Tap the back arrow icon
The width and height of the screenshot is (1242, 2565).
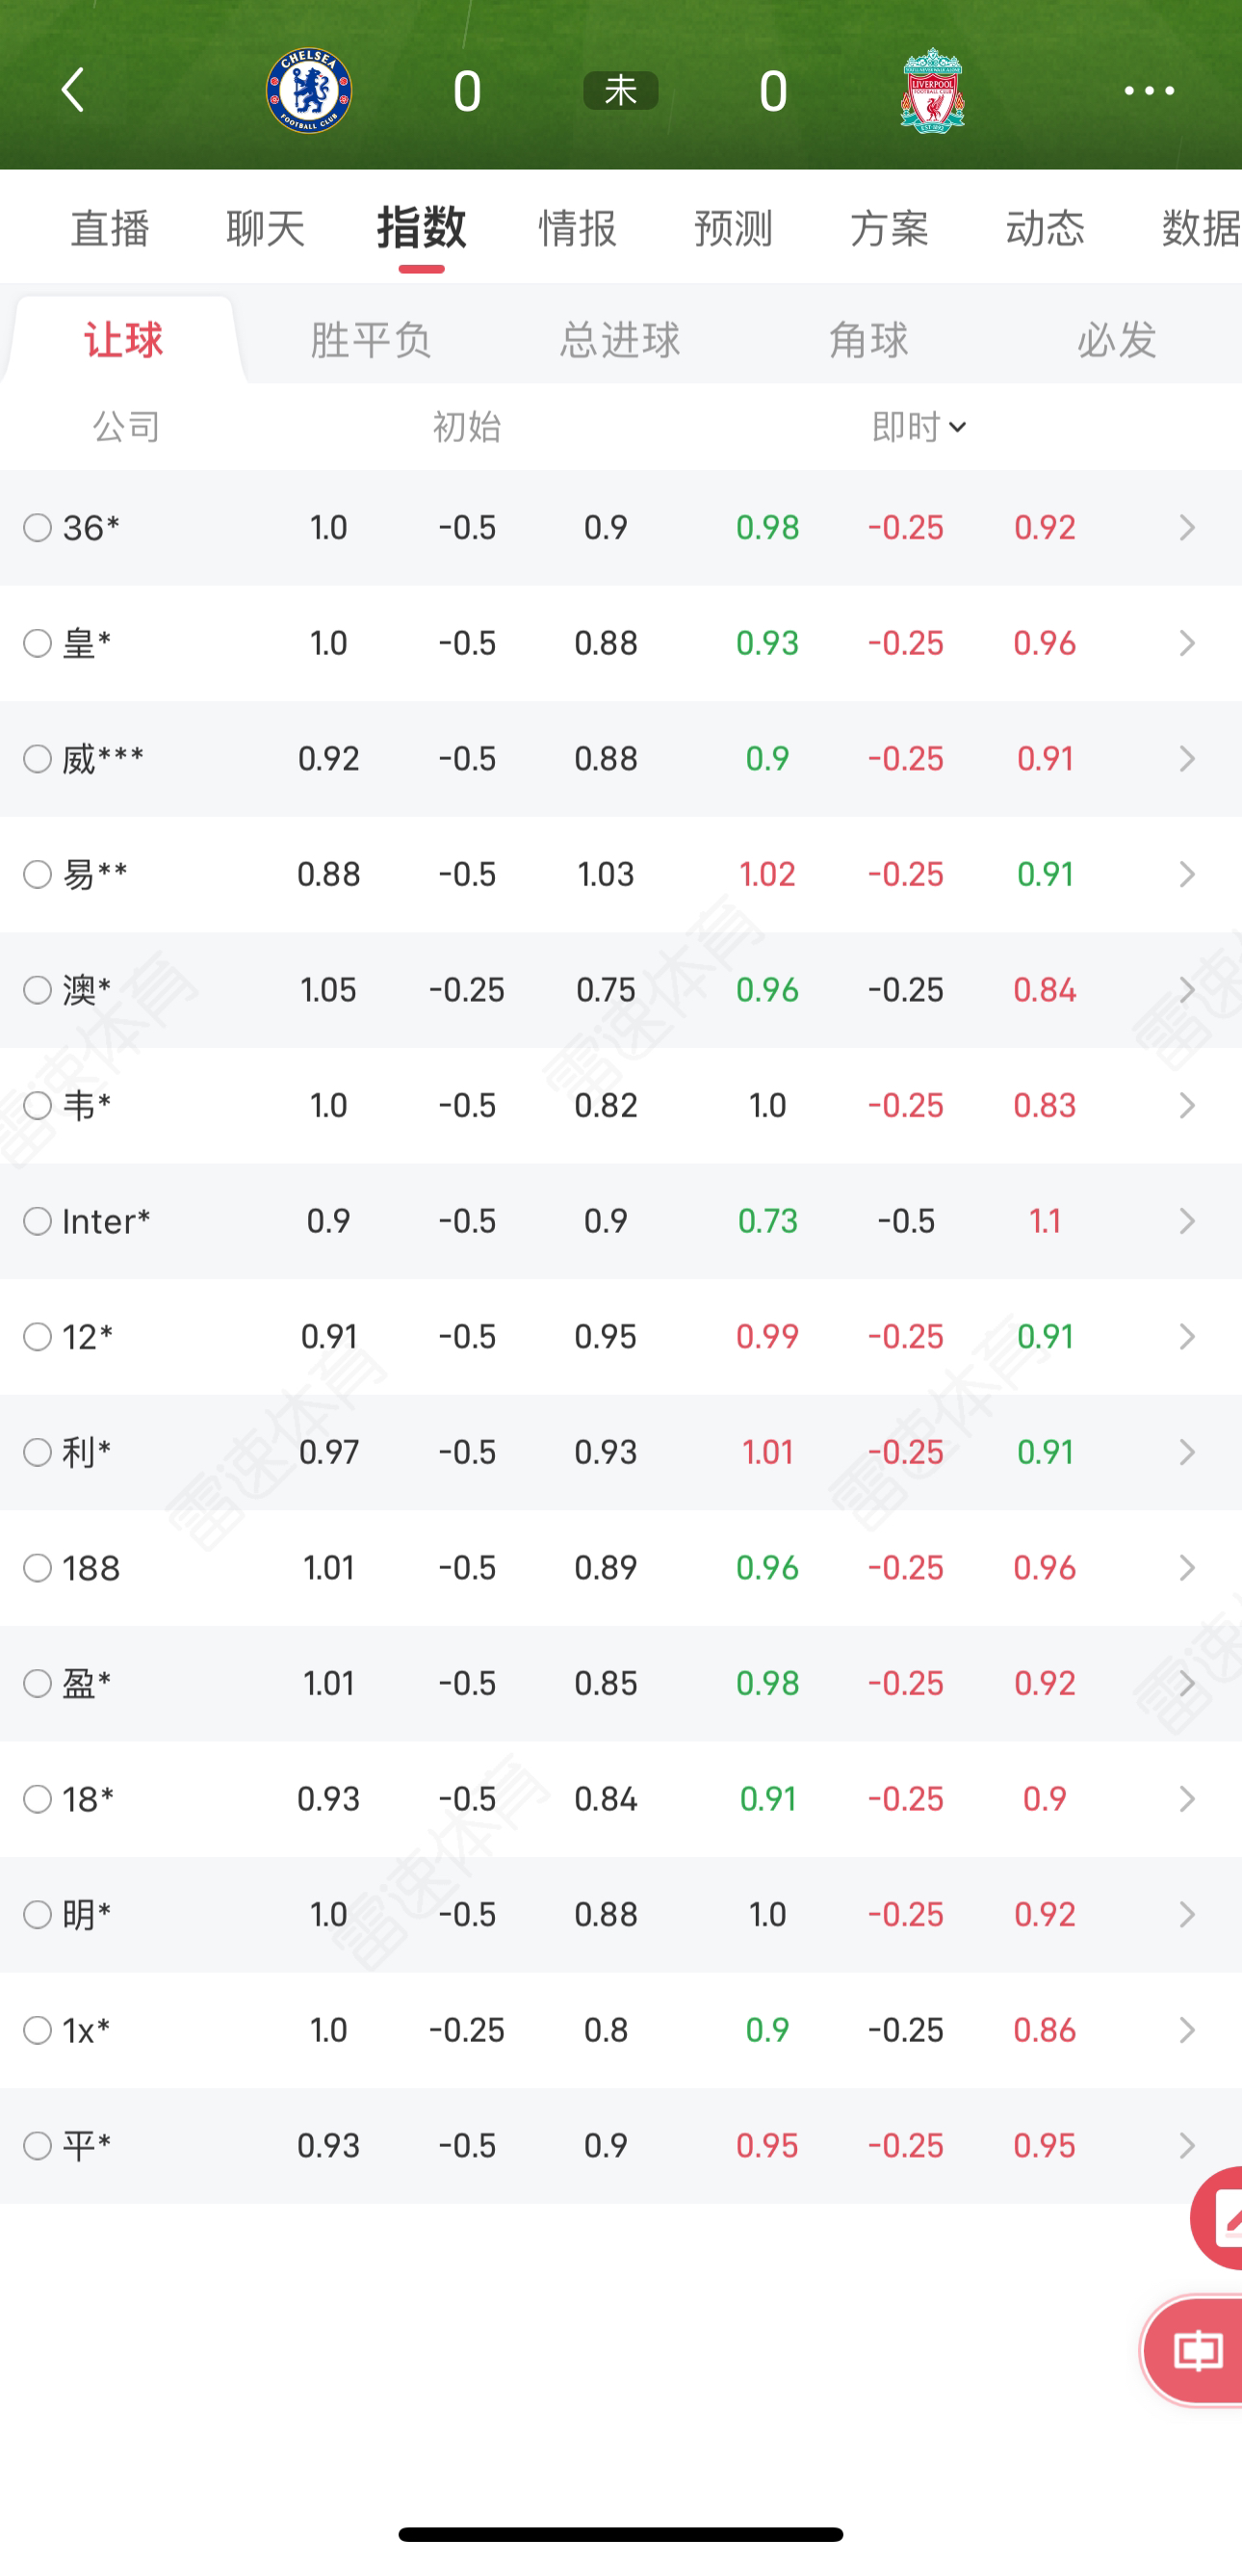coord(72,91)
